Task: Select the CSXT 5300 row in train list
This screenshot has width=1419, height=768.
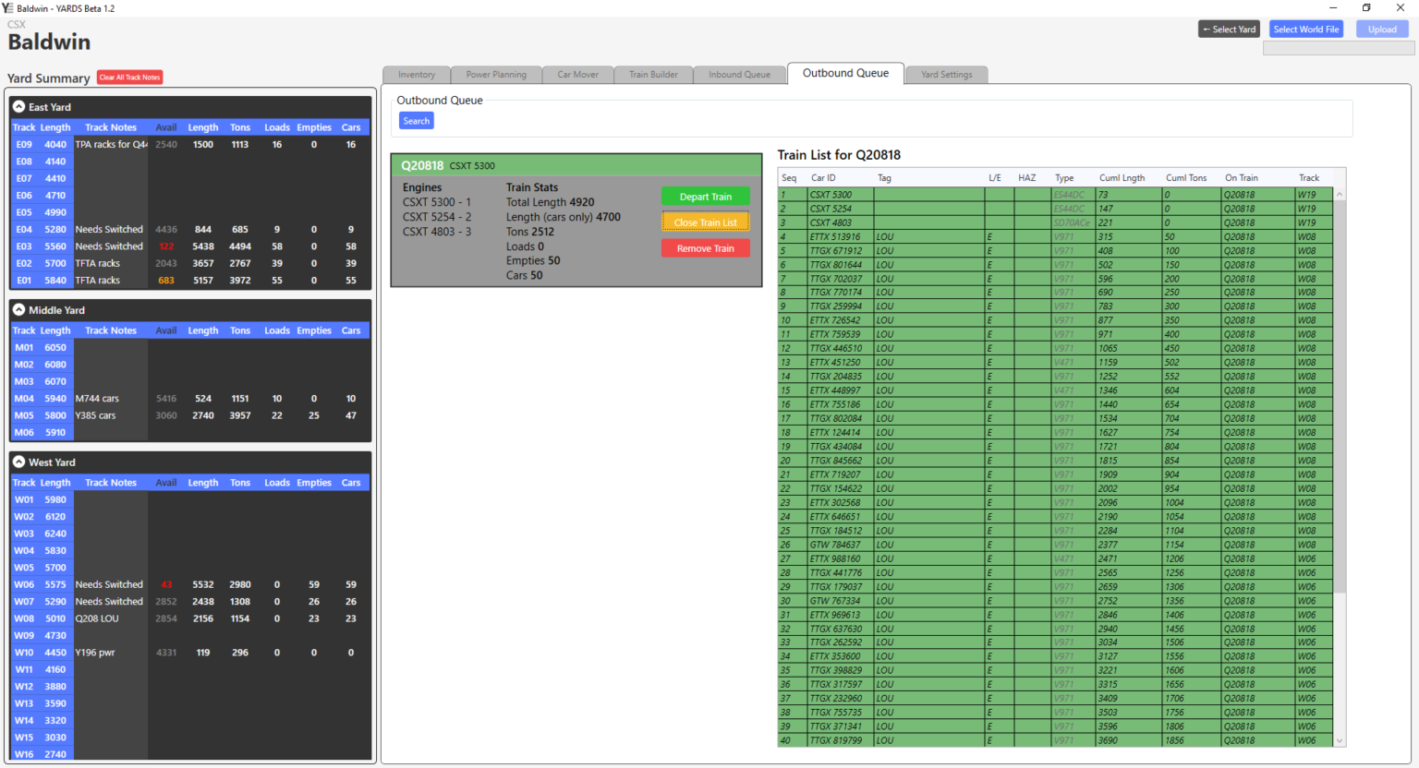Action: coord(924,194)
